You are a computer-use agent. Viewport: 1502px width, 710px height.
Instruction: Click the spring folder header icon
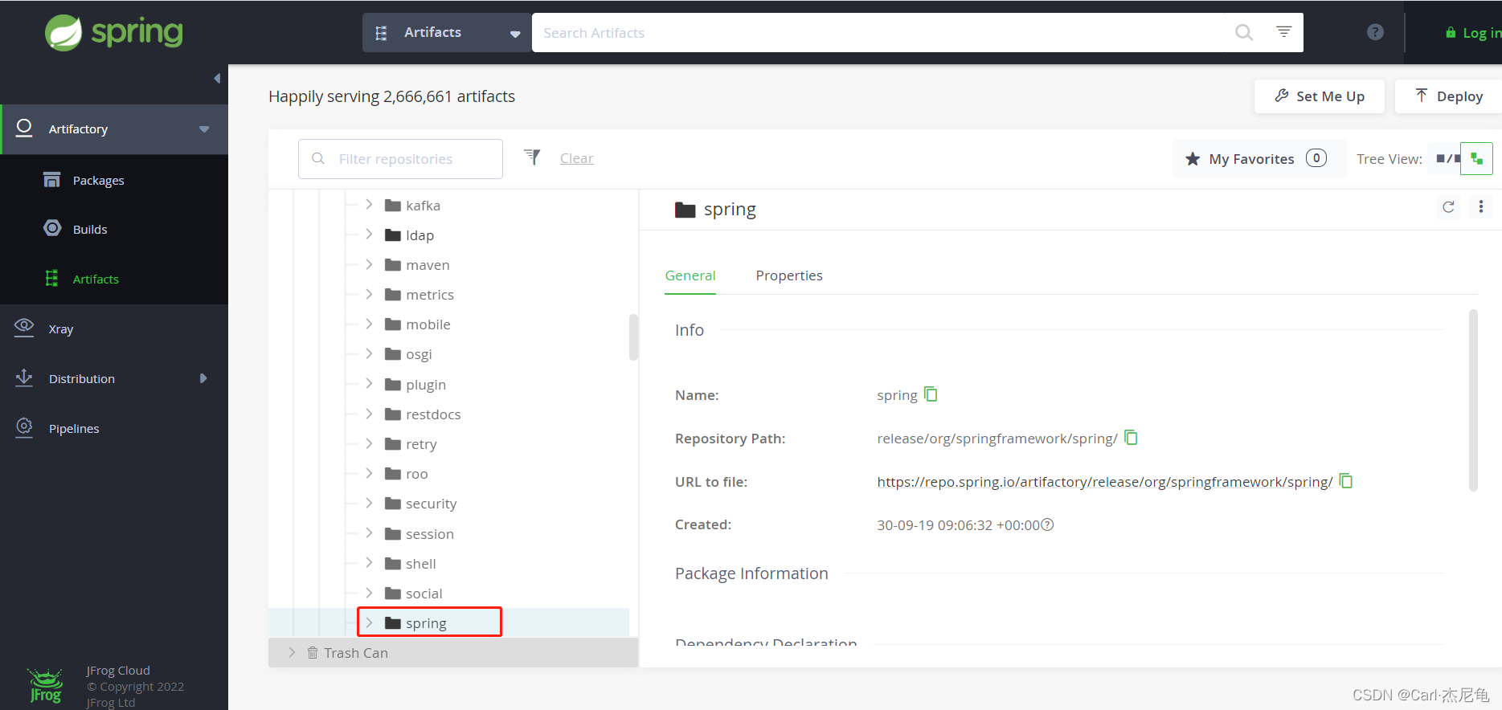click(685, 210)
